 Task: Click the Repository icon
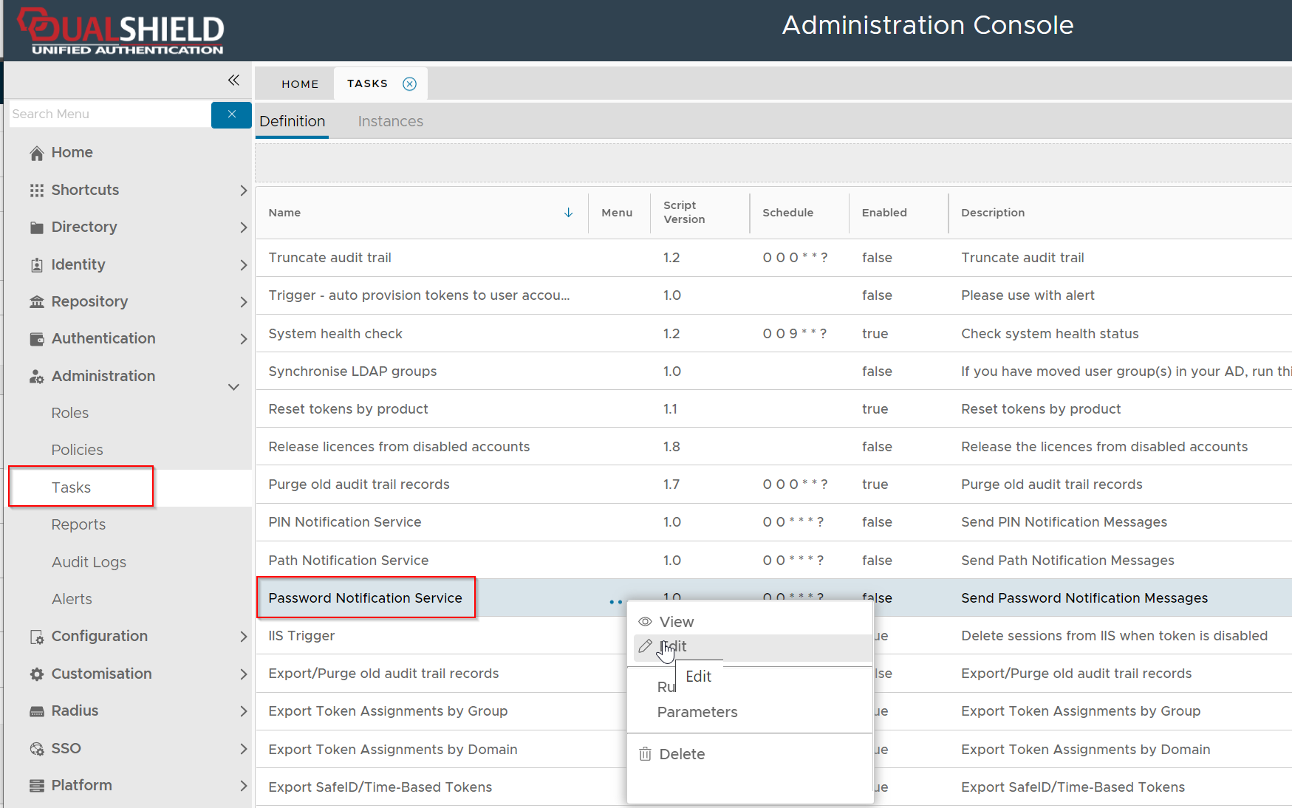pos(36,301)
